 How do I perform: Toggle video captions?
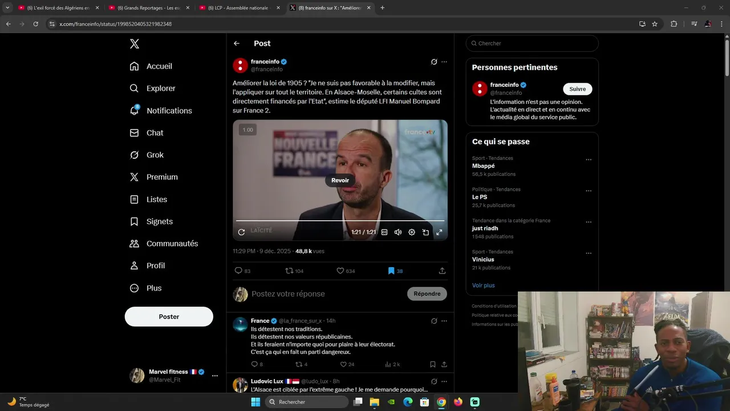(384, 232)
